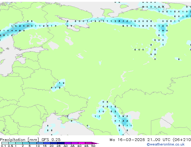Click the '50' legend value
This screenshot has height=147, width=191.
(93, 146)
